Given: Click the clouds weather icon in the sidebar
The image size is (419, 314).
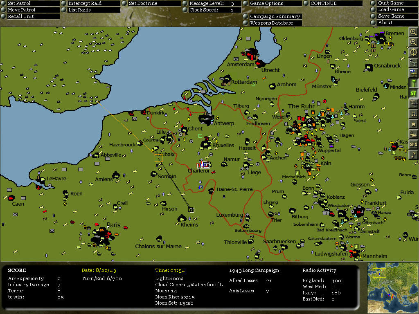Looking at the screenshot, I should click(x=413, y=134).
